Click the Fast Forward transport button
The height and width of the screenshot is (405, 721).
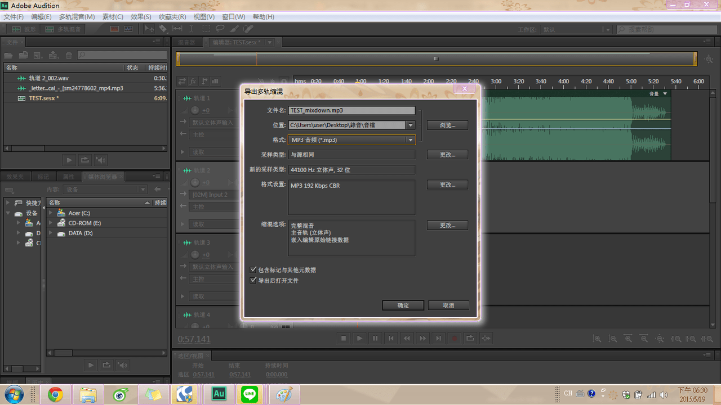(x=422, y=338)
